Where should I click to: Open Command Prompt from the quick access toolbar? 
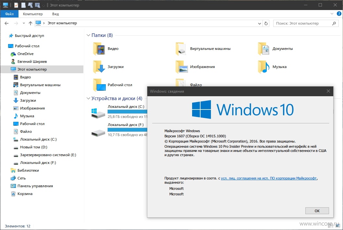click(x=37, y=5)
